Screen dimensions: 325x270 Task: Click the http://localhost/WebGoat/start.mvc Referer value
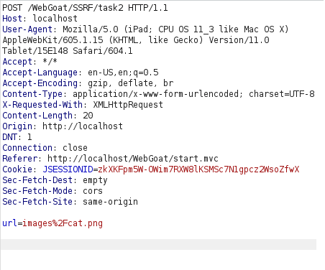[133, 159]
